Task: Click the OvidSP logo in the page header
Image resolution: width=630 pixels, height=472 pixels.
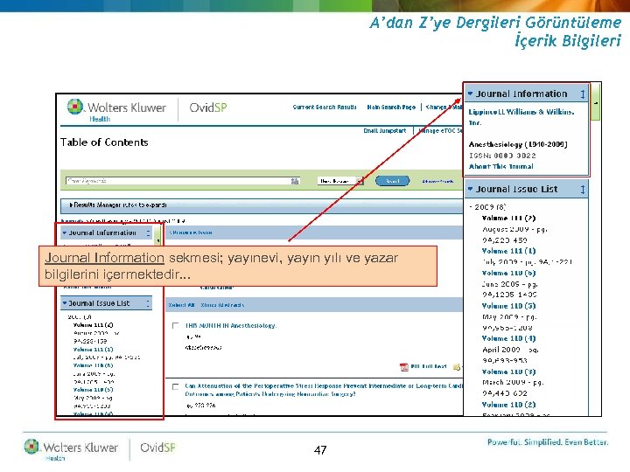Action: coord(207,108)
